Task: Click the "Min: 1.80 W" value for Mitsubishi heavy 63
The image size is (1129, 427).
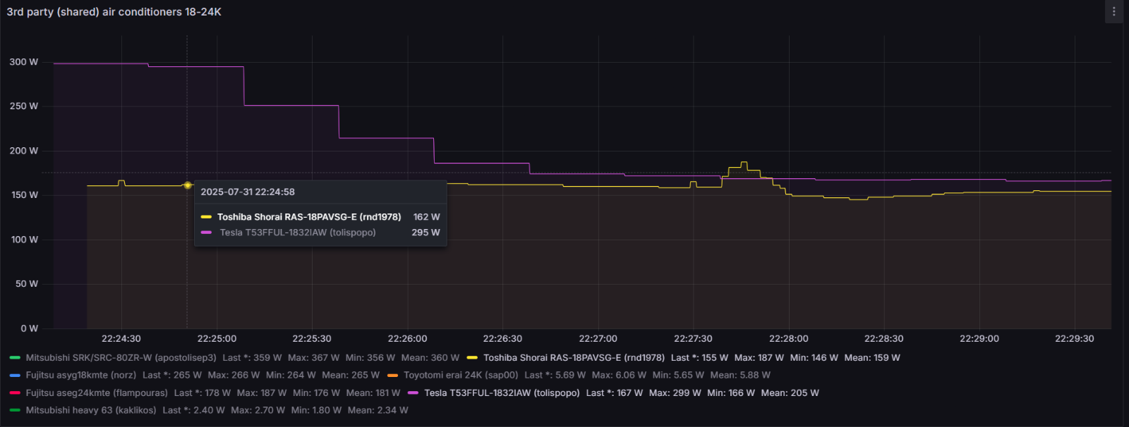Action: tap(316, 410)
